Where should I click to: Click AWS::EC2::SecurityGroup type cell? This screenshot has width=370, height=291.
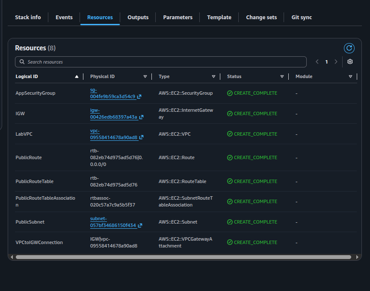[186, 93]
